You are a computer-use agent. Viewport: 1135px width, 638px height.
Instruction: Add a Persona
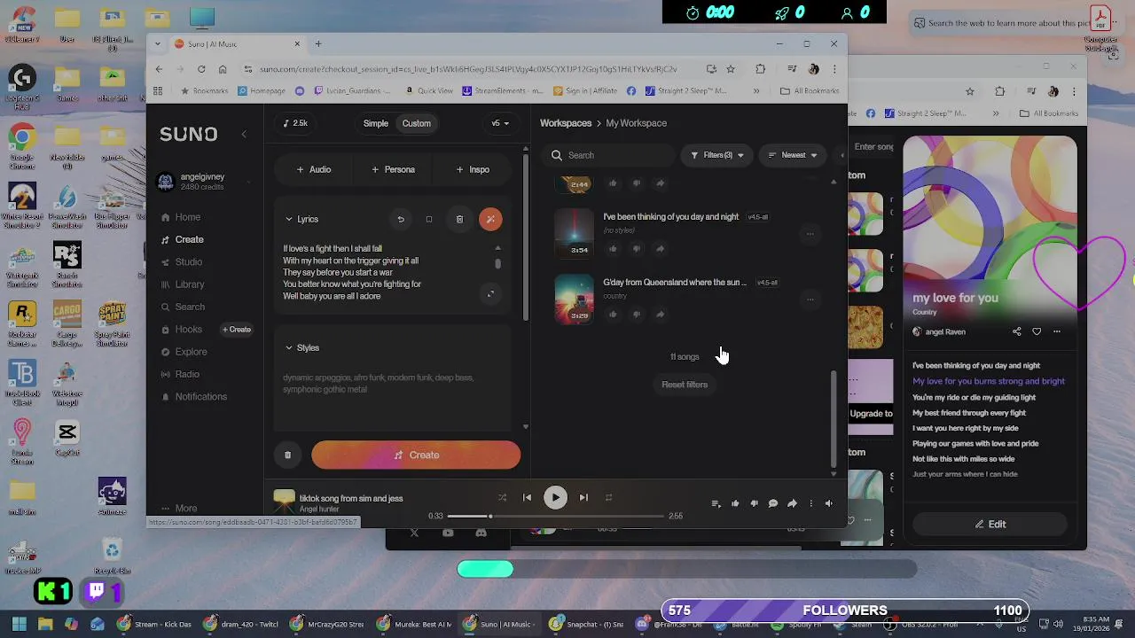click(x=394, y=169)
